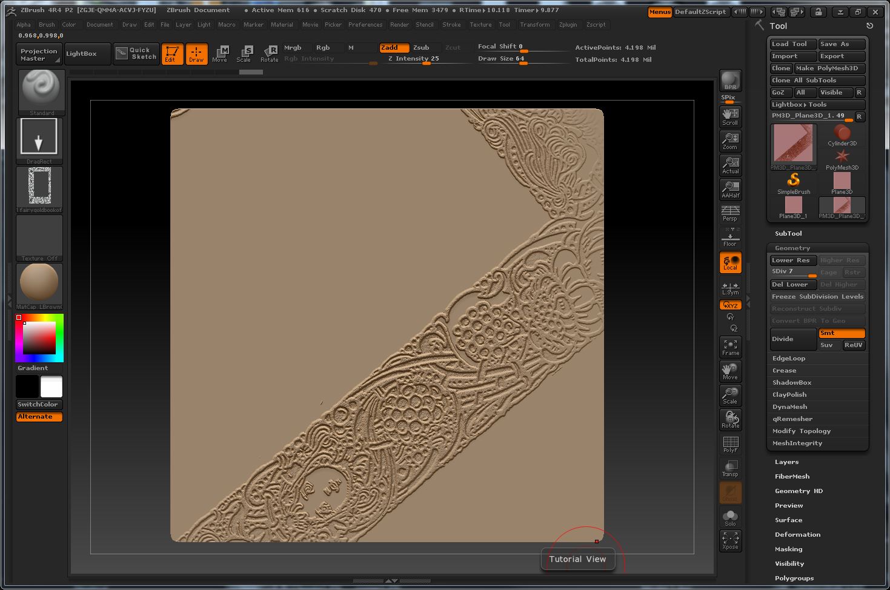Open the Zplugin menu
This screenshot has width=890, height=590.
pos(568,25)
